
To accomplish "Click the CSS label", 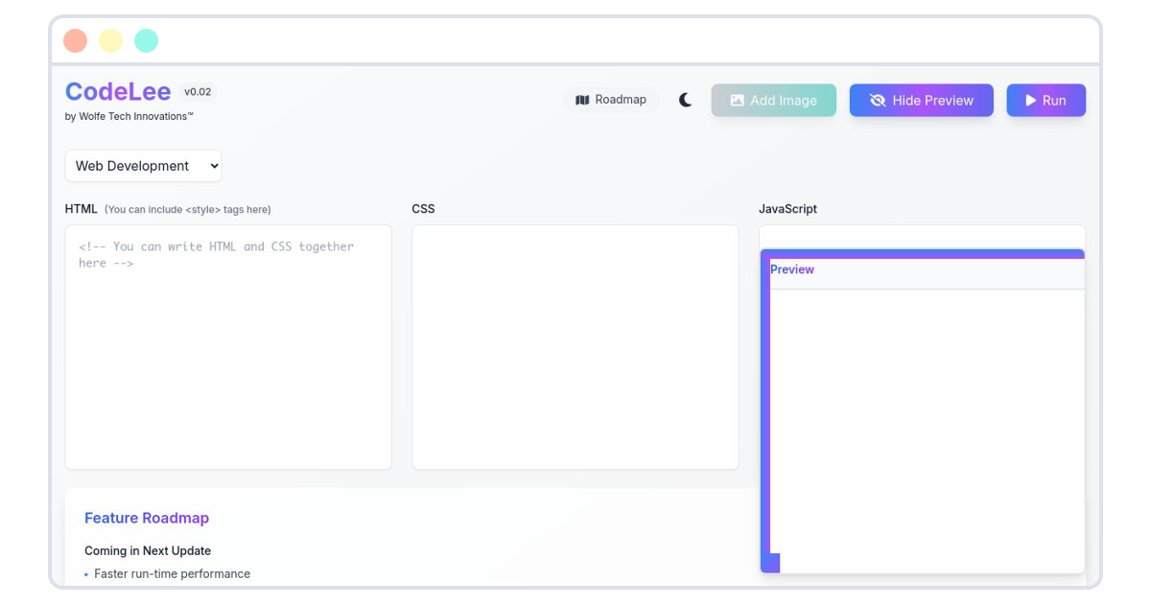I will [x=423, y=209].
